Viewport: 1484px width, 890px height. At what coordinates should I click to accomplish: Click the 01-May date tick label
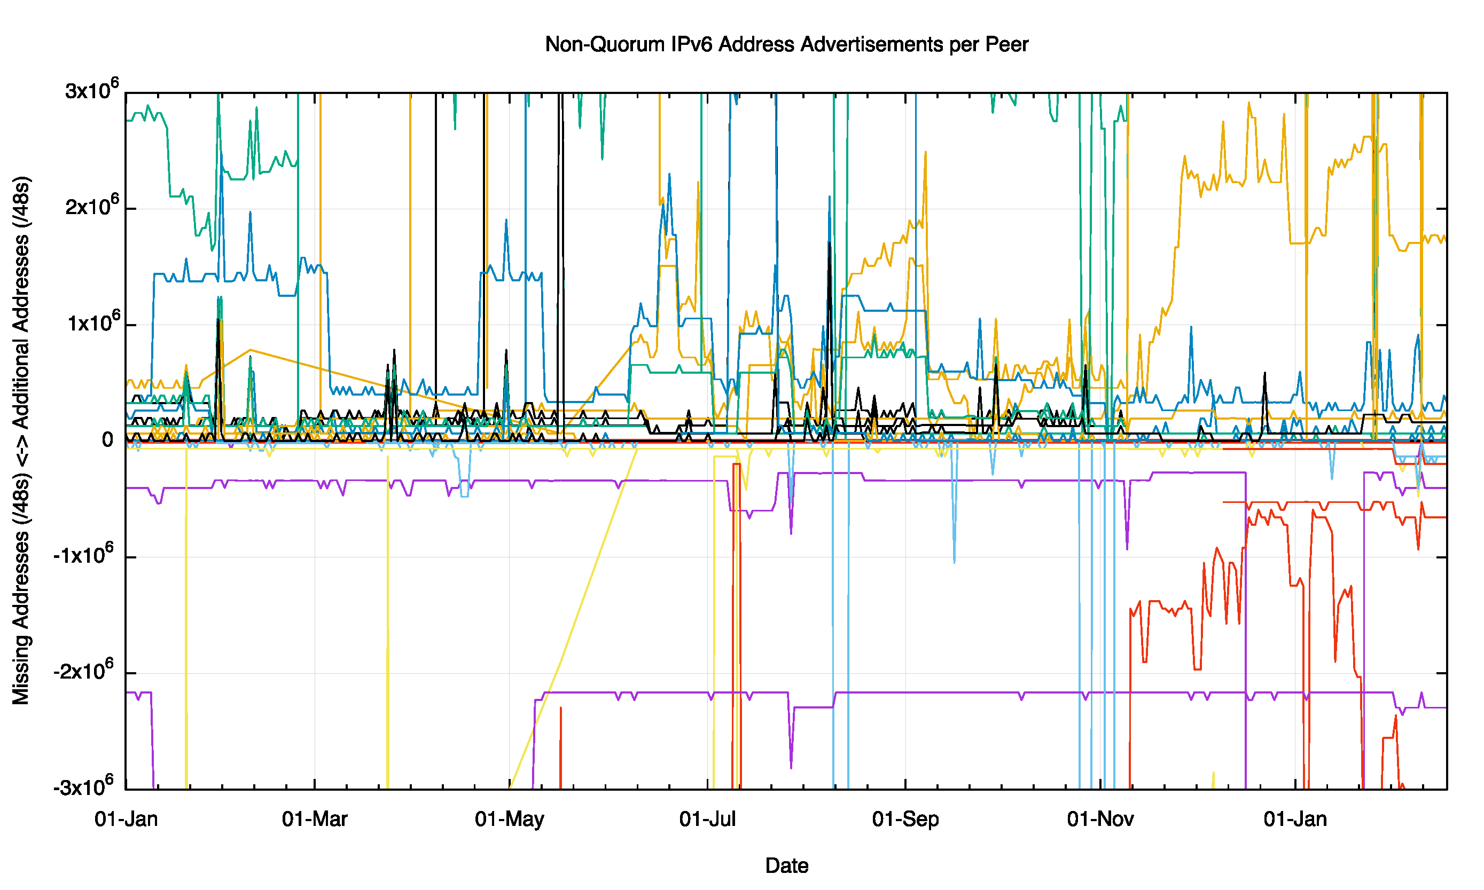pos(509,819)
